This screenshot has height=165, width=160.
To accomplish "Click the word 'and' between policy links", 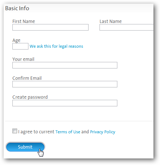I will point(85,132).
